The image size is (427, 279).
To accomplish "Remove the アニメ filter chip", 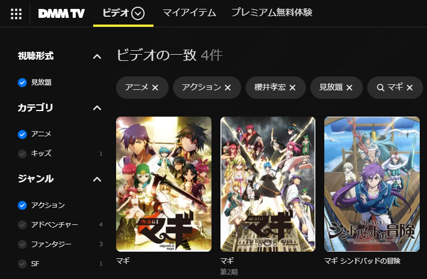I will pos(155,88).
